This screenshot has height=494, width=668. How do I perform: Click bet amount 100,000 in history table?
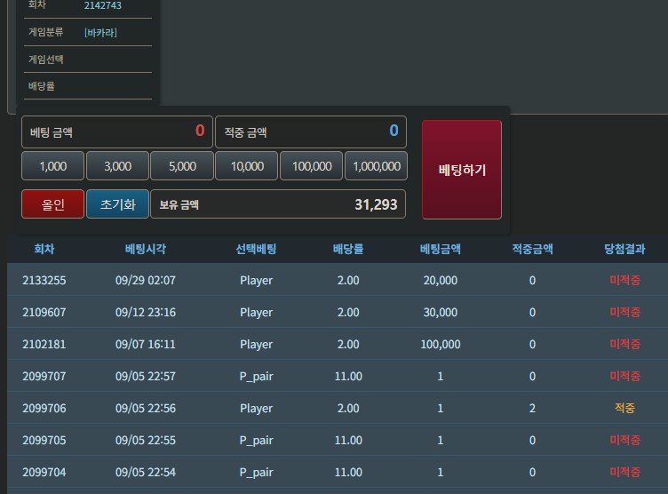[440, 344]
